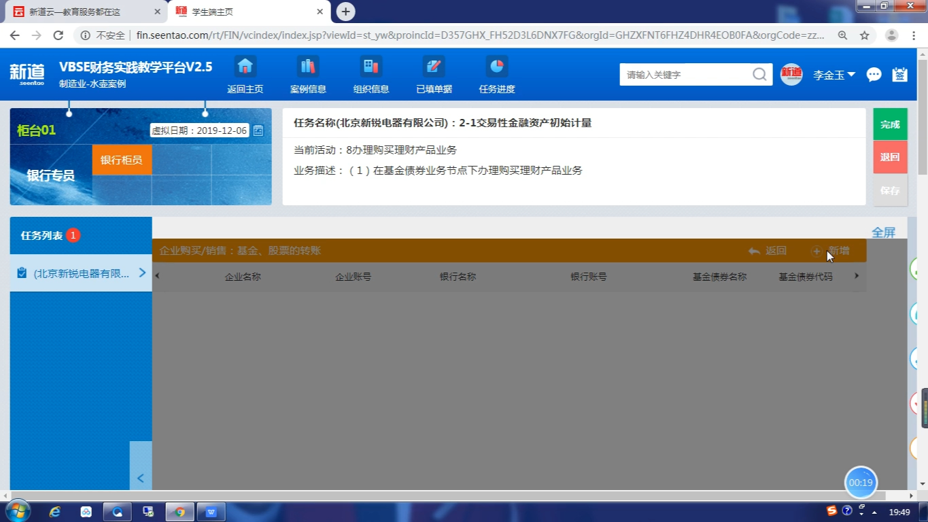The width and height of the screenshot is (928, 522).
Task: Collapse the task list sidebar with arrow
Action: [141, 478]
